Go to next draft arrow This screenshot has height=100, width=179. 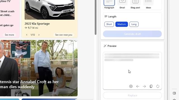tap(144, 86)
